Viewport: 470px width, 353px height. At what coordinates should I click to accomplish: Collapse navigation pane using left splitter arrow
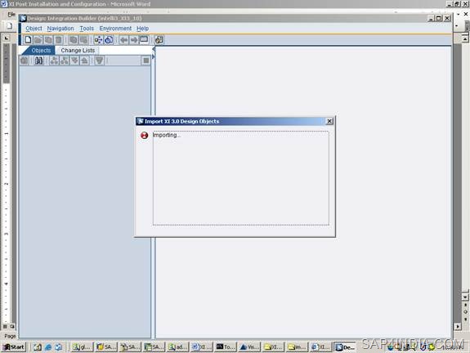[x=154, y=48]
